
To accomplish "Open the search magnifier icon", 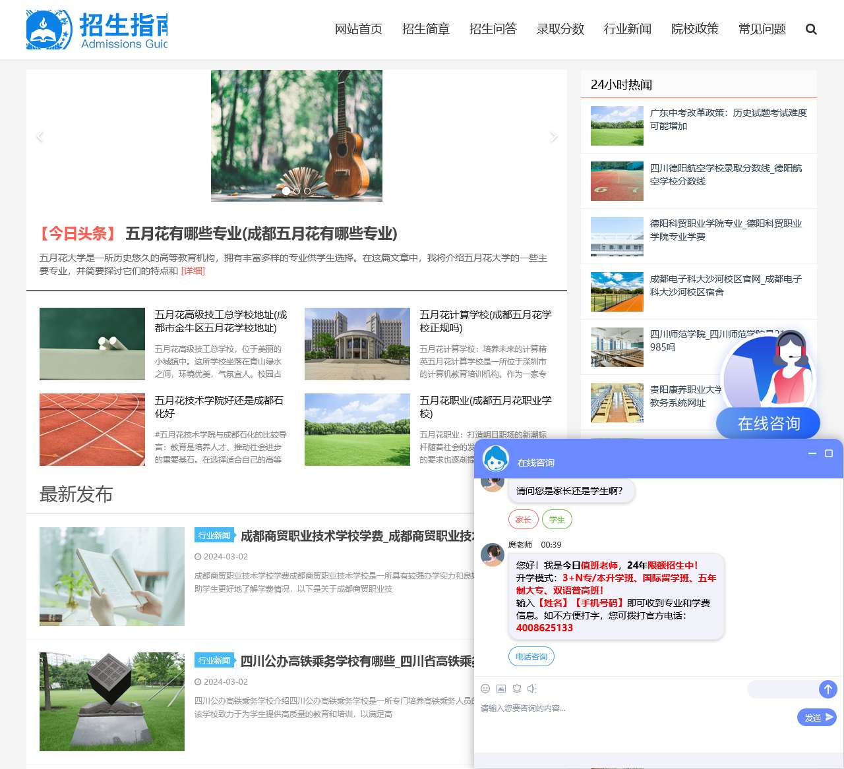I will 811,29.
